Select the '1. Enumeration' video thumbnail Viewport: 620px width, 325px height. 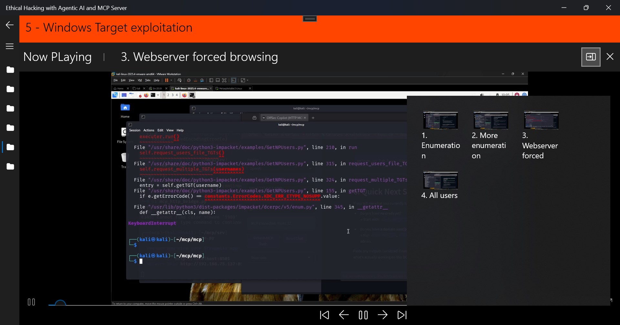click(x=441, y=120)
